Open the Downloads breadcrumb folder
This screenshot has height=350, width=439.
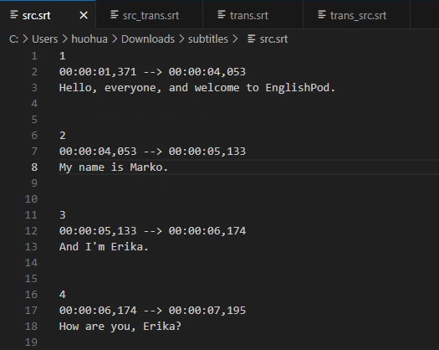tap(148, 39)
